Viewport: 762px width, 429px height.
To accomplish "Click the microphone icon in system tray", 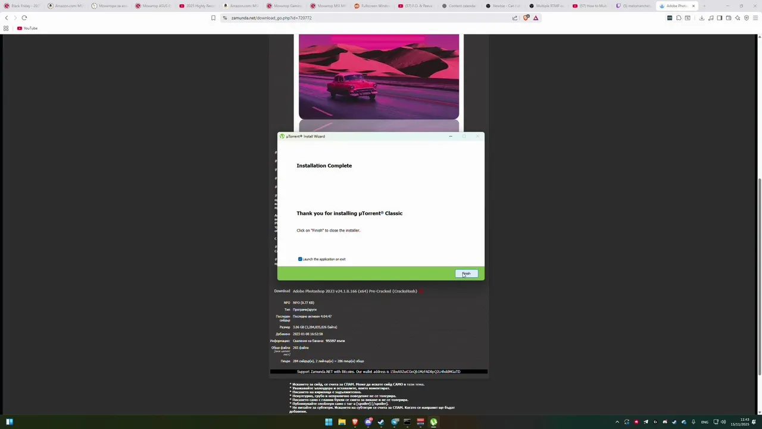I will [x=693, y=422].
